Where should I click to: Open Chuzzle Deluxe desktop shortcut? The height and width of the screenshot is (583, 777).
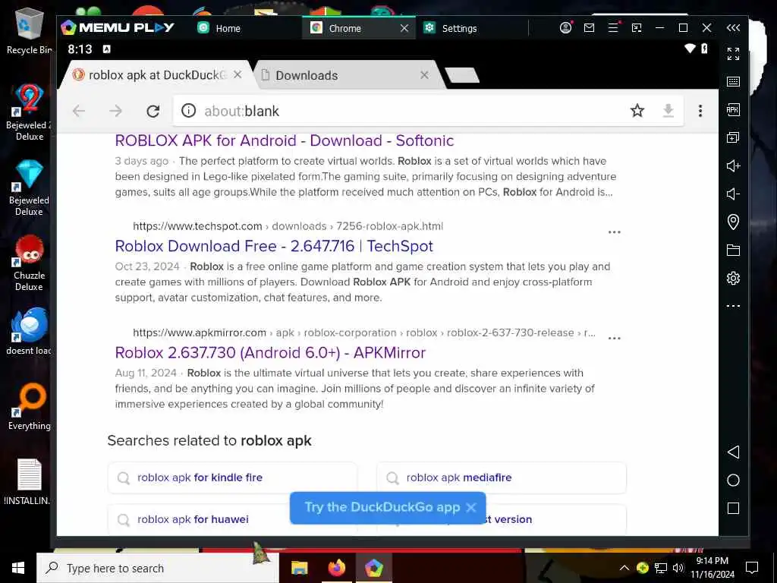point(29,263)
